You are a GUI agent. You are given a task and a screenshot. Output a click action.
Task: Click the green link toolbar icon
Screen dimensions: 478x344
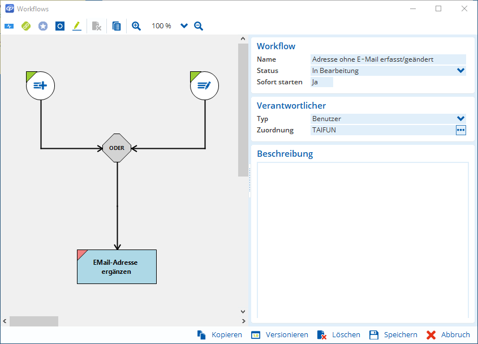tap(25, 26)
